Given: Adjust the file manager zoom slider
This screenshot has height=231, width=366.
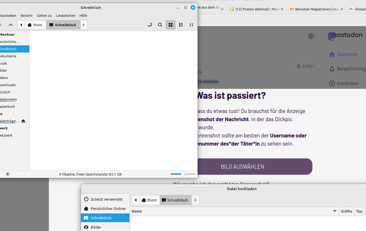Looking at the screenshot, I should (183, 174).
